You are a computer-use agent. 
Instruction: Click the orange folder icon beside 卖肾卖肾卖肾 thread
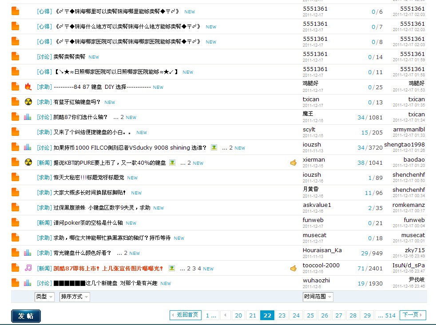(16, 57)
